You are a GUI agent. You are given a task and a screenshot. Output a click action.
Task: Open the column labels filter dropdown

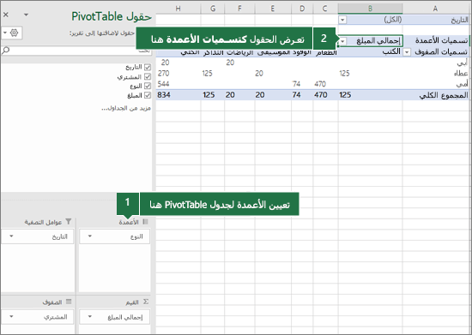tap(342, 41)
